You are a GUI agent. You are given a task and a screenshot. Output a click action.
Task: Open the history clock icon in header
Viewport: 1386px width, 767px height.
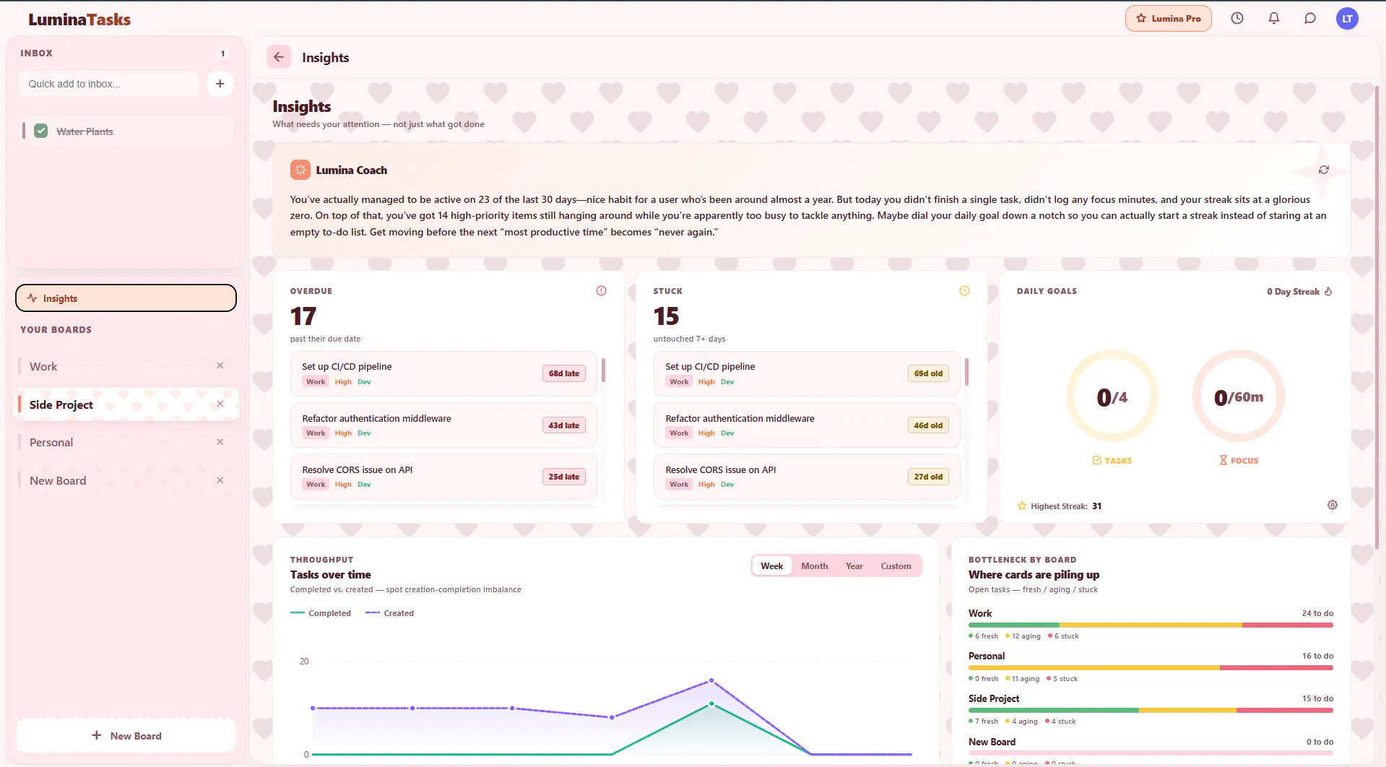click(1237, 19)
